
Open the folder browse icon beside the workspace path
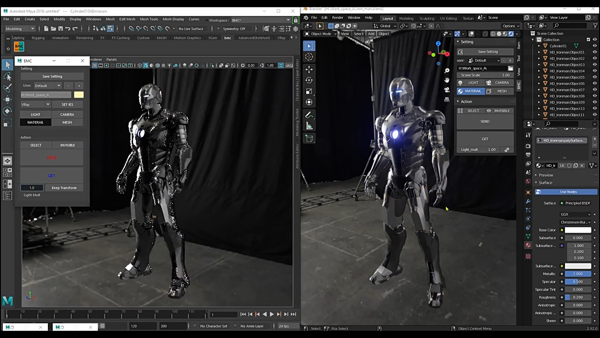(510, 69)
